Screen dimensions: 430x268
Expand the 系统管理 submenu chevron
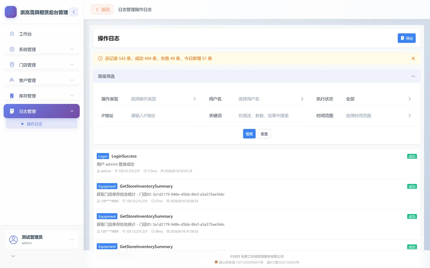72,49
